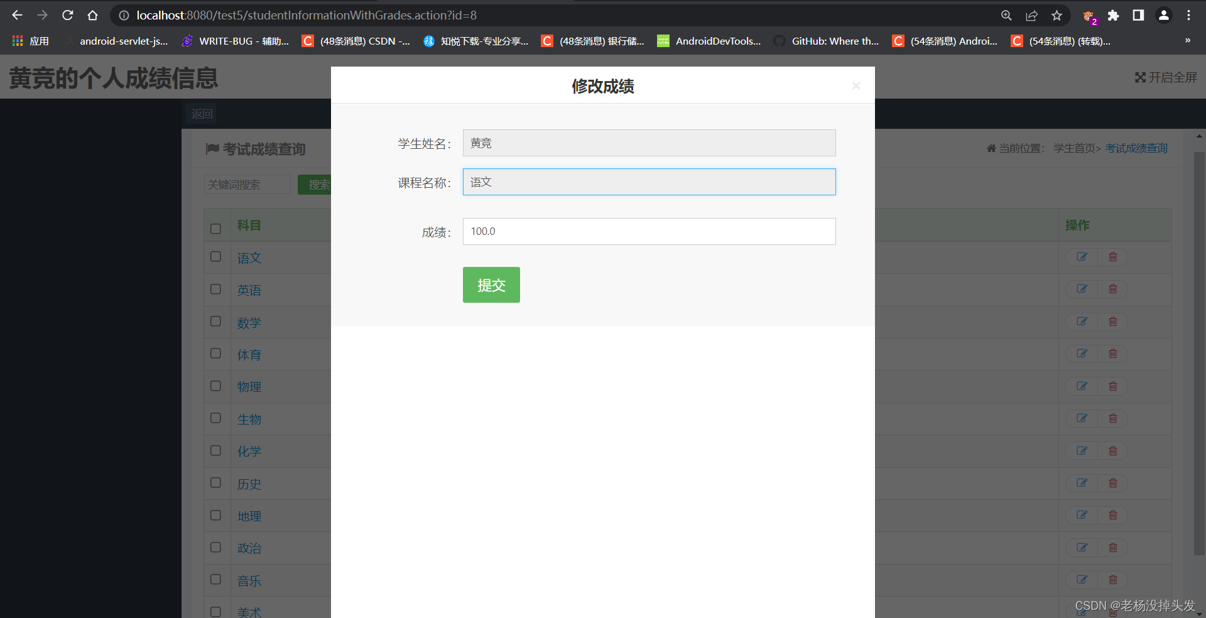Open the Chrome three-dot menu
The width and height of the screenshot is (1206, 618).
[1188, 15]
